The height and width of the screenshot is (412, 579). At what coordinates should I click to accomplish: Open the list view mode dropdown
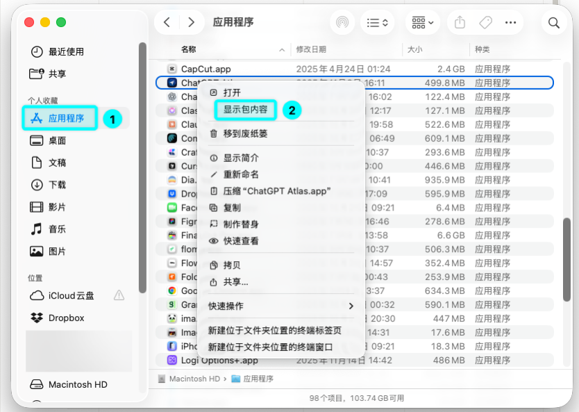pos(377,22)
